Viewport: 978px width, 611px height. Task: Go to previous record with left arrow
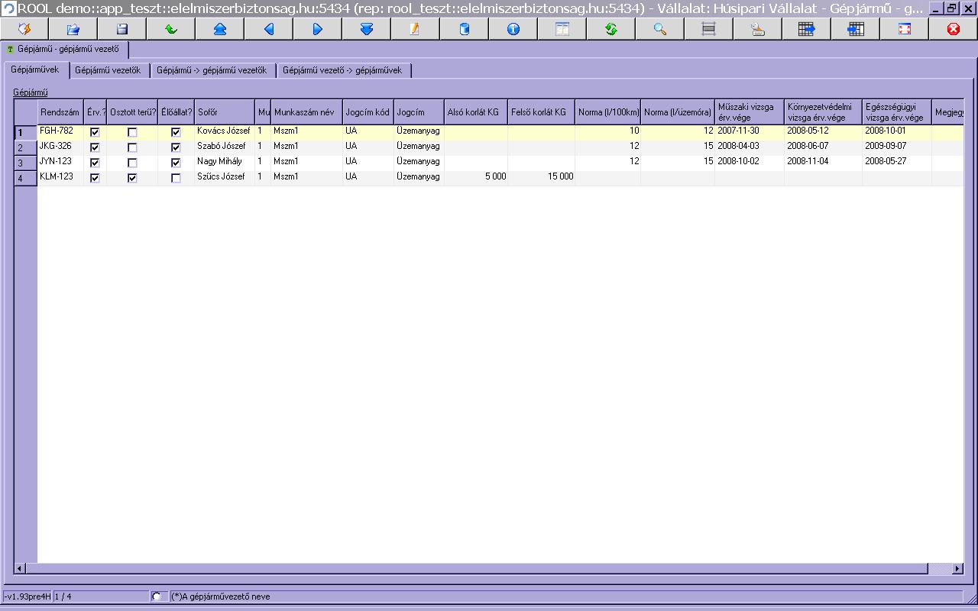point(269,29)
